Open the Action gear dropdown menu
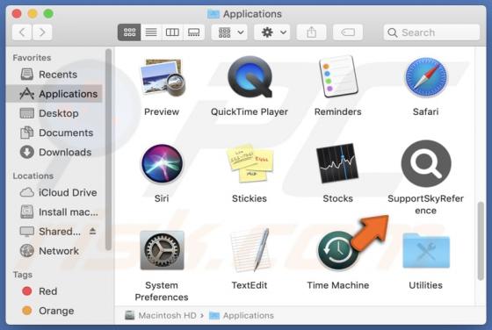Image resolution: width=492 pixels, height=330 pixels. [272, 32]
